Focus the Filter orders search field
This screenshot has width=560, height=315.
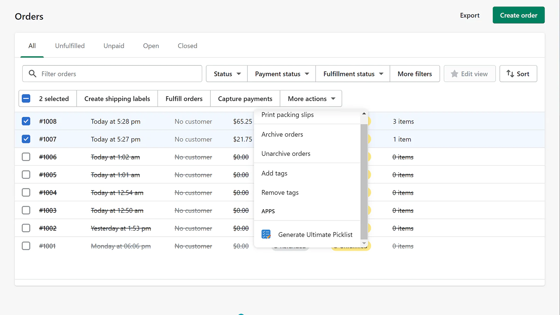click(119, 74)
